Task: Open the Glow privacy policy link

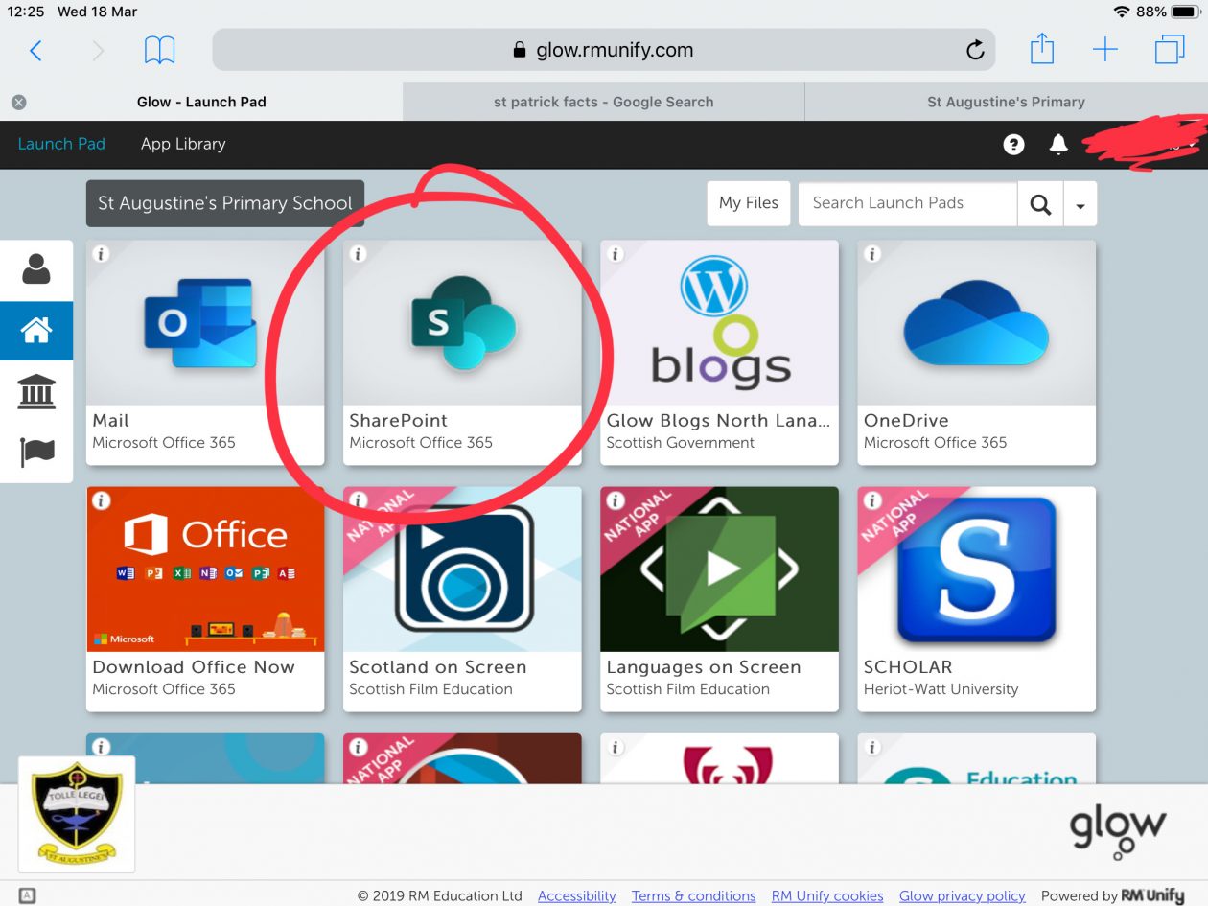Action: point(962,895)
